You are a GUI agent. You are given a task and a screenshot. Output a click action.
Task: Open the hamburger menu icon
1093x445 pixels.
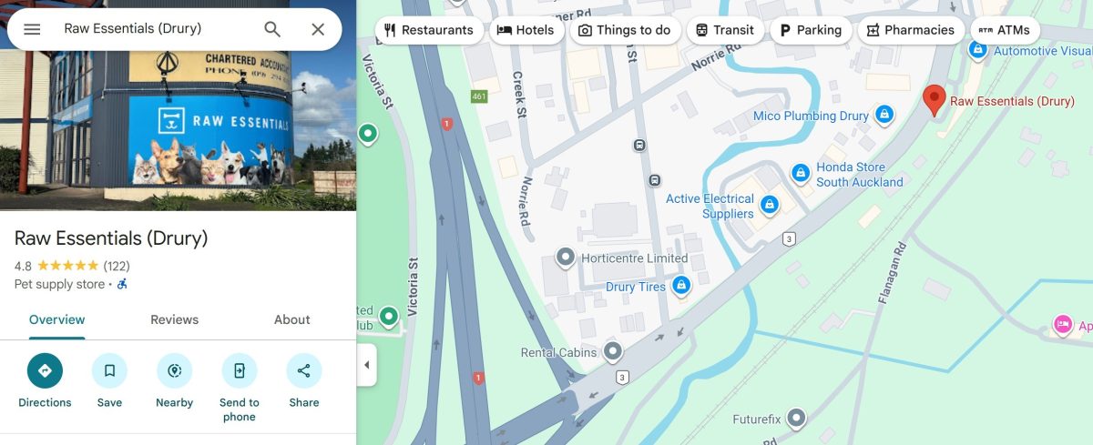pos(32,29)
